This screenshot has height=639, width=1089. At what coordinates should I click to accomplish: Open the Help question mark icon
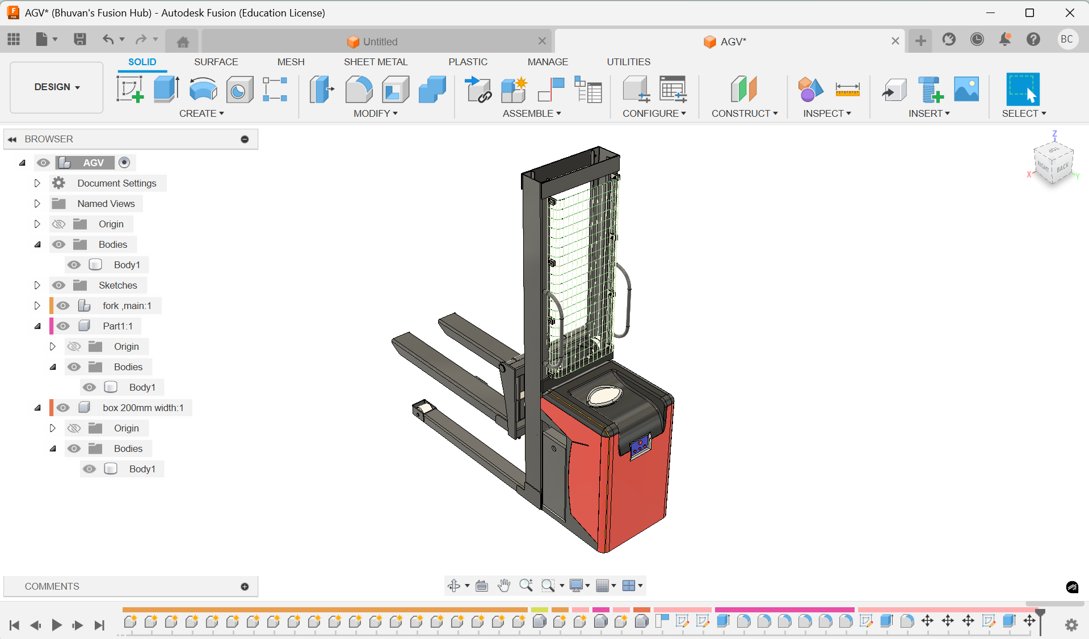(x=1033, y=39)
